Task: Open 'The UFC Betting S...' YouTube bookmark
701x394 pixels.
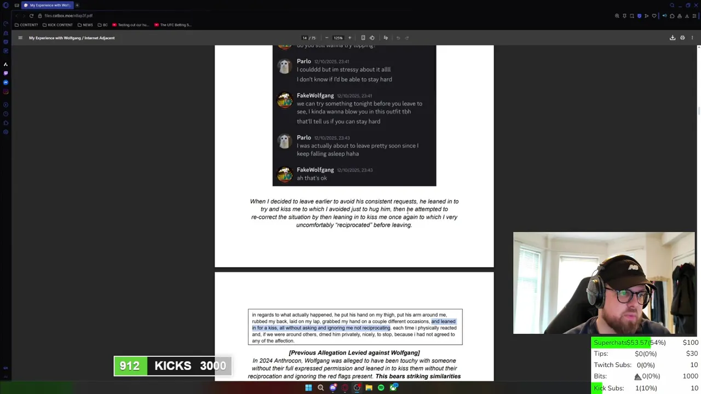Action: coord(173,25)
